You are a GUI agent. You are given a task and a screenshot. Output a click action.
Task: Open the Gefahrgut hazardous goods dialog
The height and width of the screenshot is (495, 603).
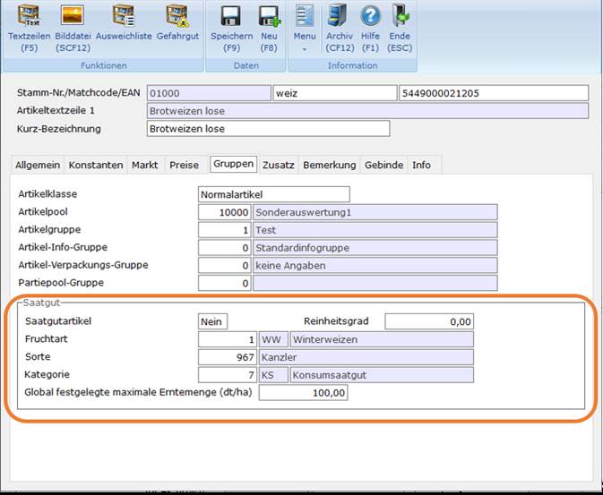(177, 23)
